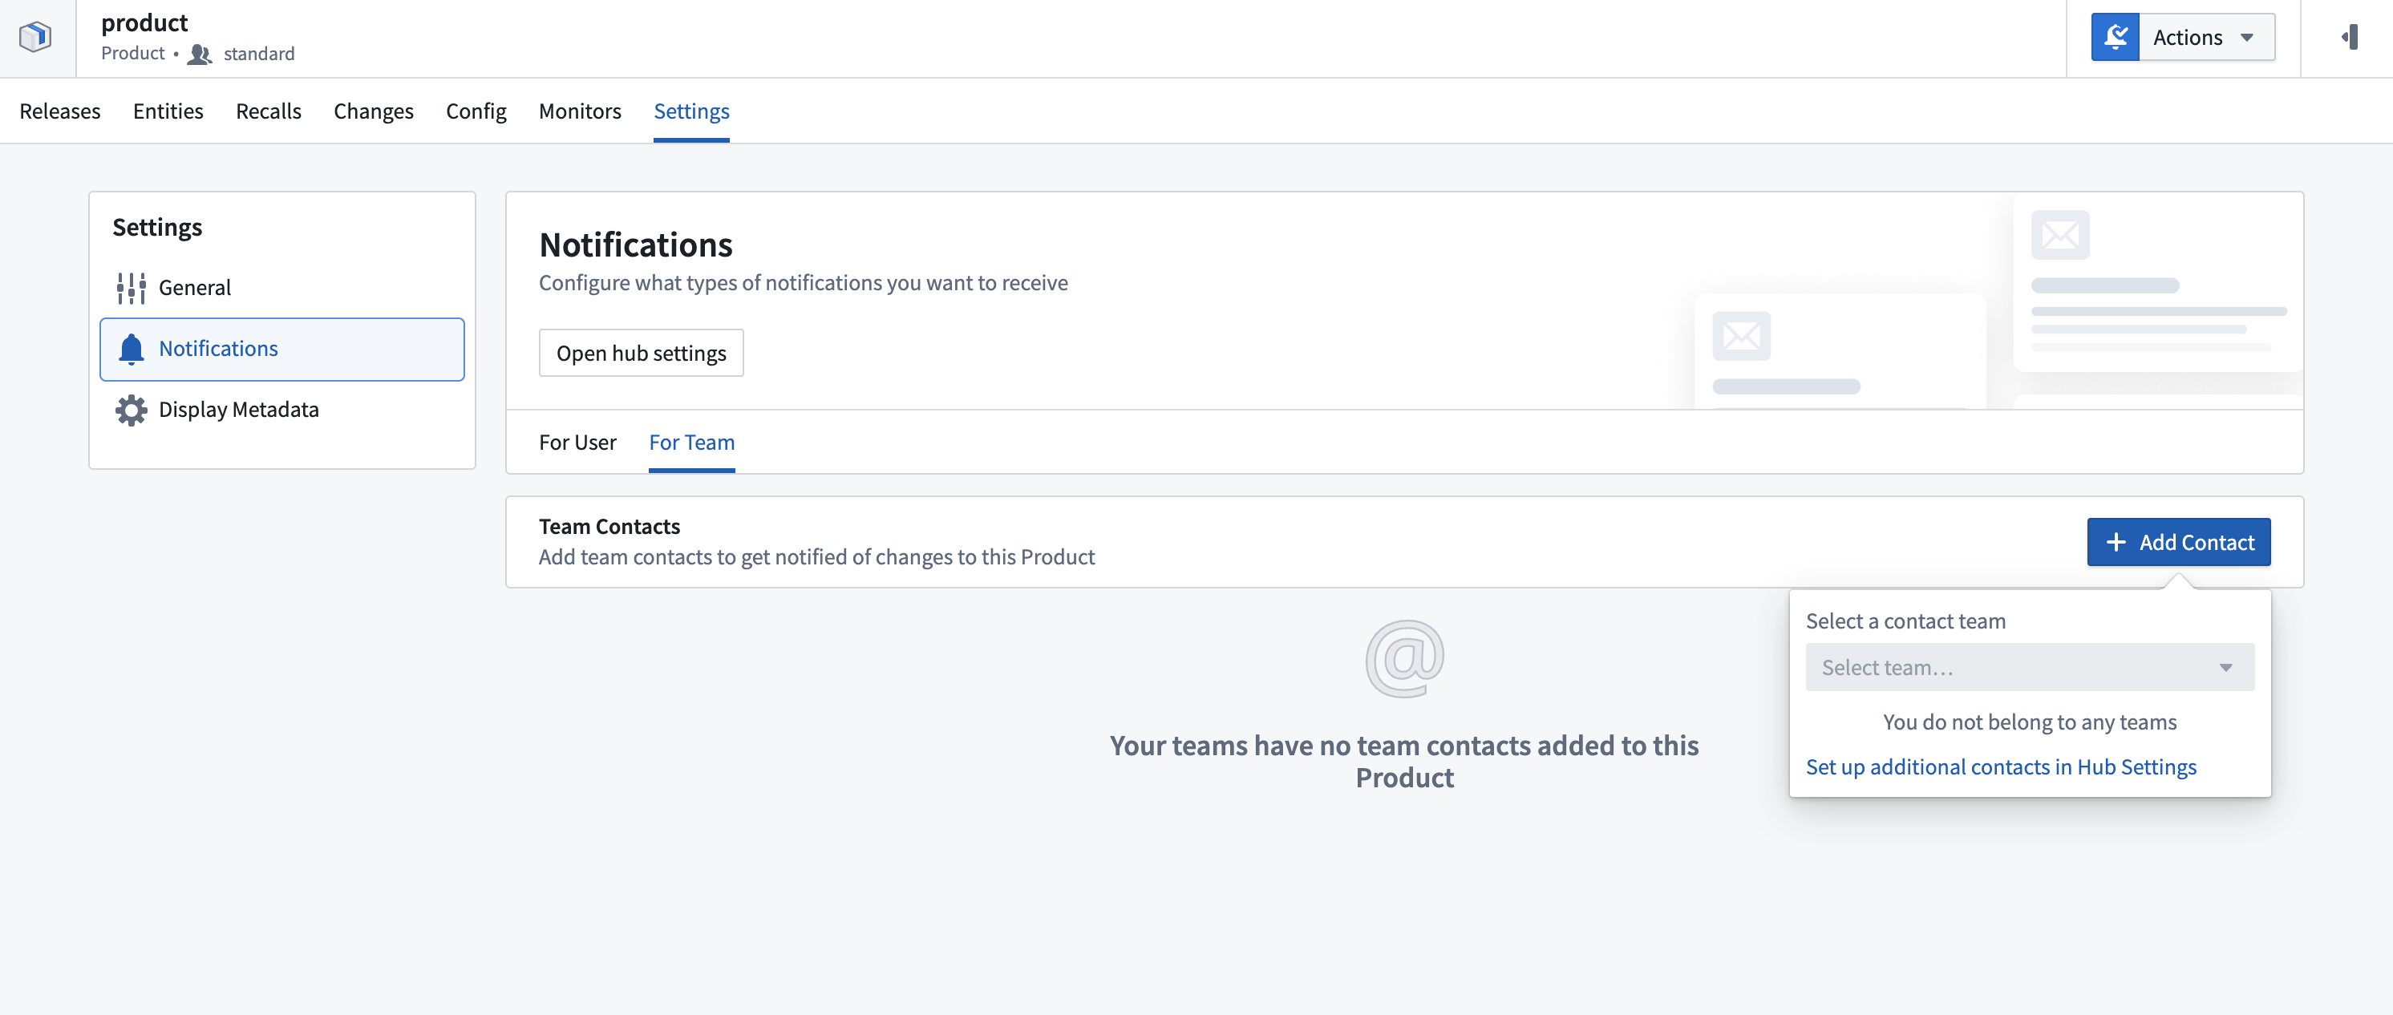The image size is (2393, 1015).
Task: Collapse the side panel with the right-edge icon
Action: (x=2350, y=37)
